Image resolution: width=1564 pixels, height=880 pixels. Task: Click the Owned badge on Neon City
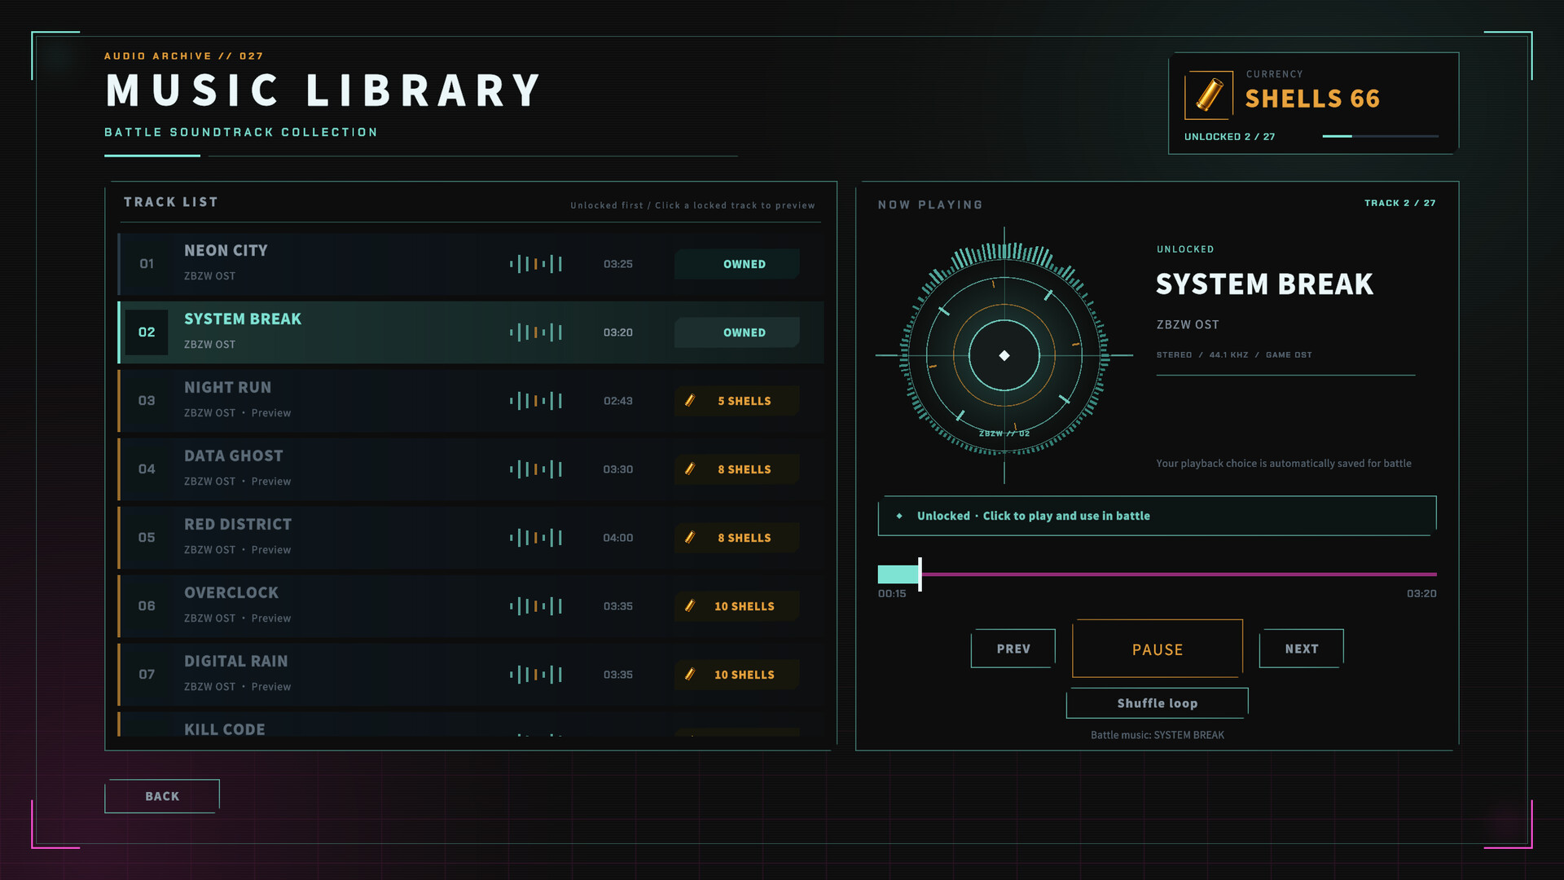click(x=736, y=263)
